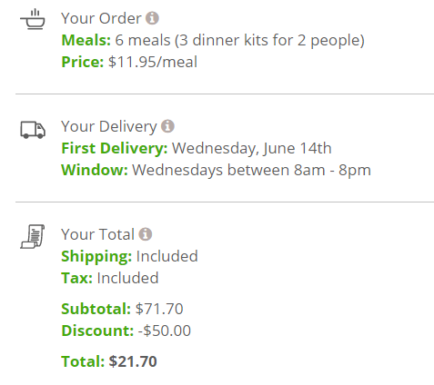Select the Your Total heading

(x=97, y=234)
